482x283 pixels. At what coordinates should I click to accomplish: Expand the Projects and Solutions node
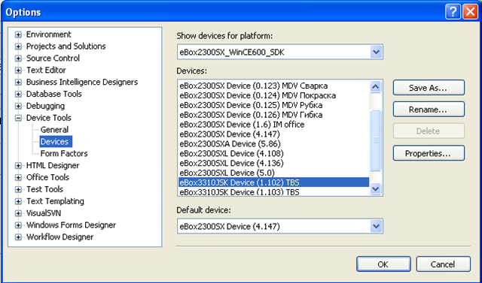(x=18, y=47)
